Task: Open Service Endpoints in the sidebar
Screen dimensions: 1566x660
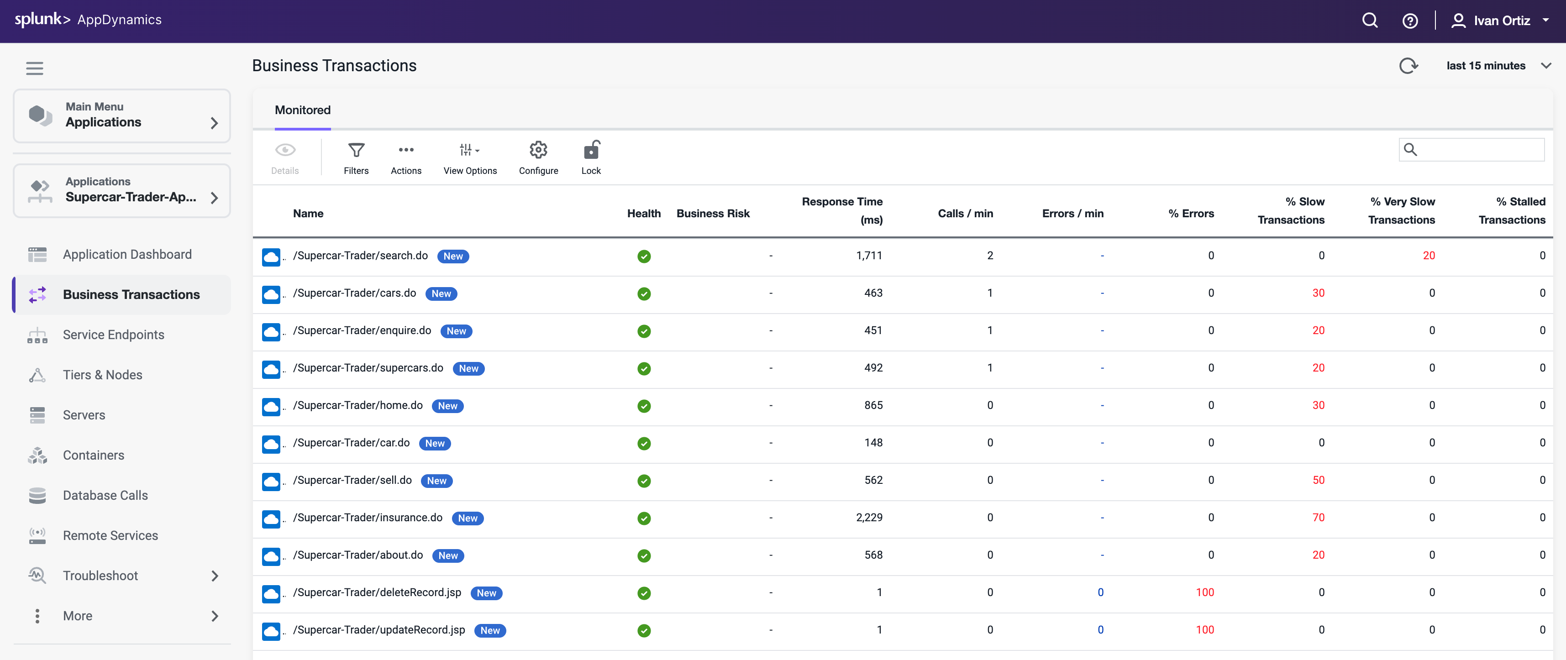Action: 113,335
